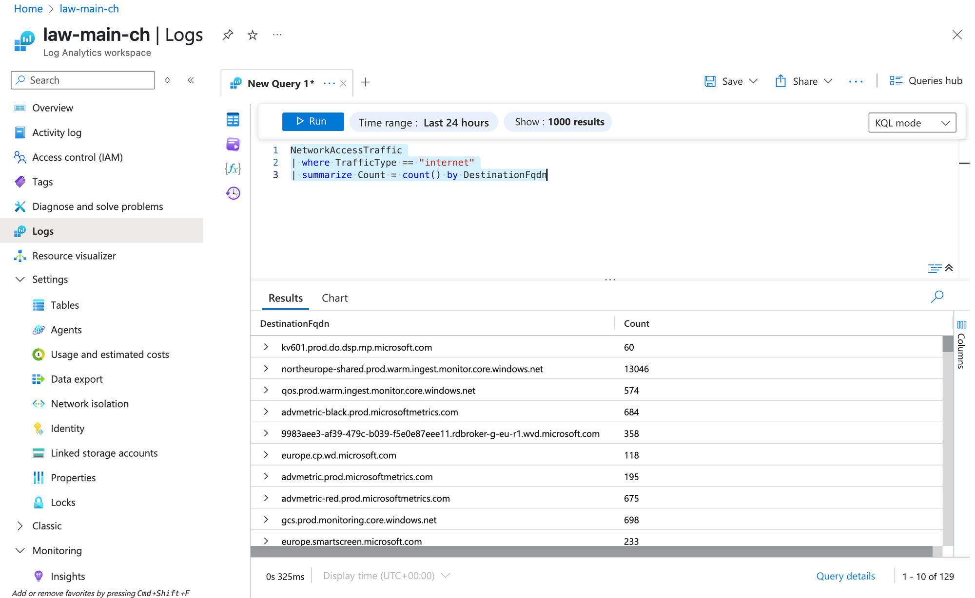Switch to the Chart tab

tap(334, 298)
